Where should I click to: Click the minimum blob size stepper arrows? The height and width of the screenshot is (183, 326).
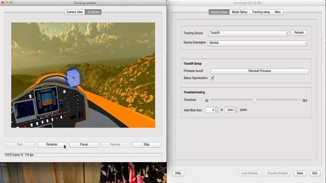point(217,110)
